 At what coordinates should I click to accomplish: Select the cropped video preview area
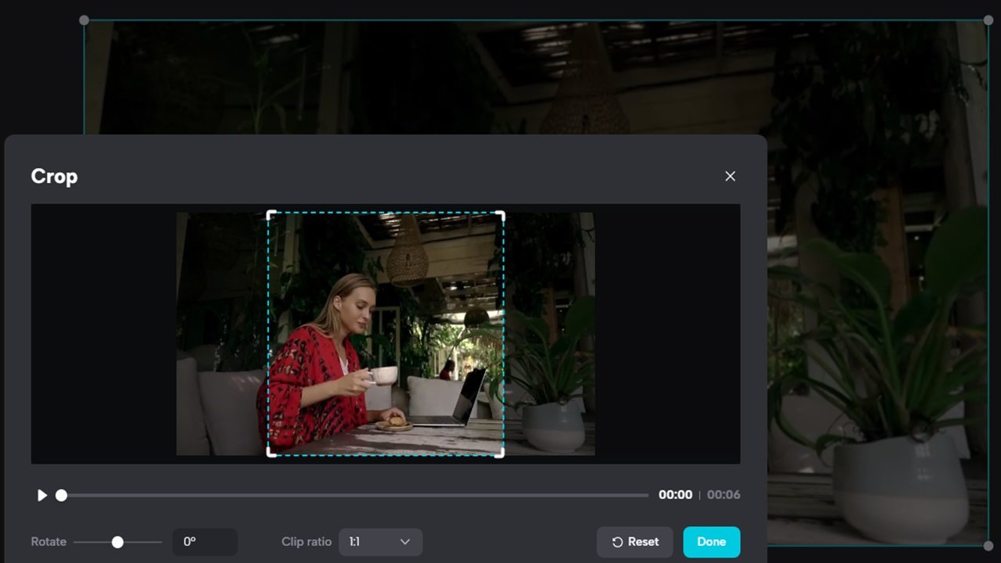pos(386,333)
